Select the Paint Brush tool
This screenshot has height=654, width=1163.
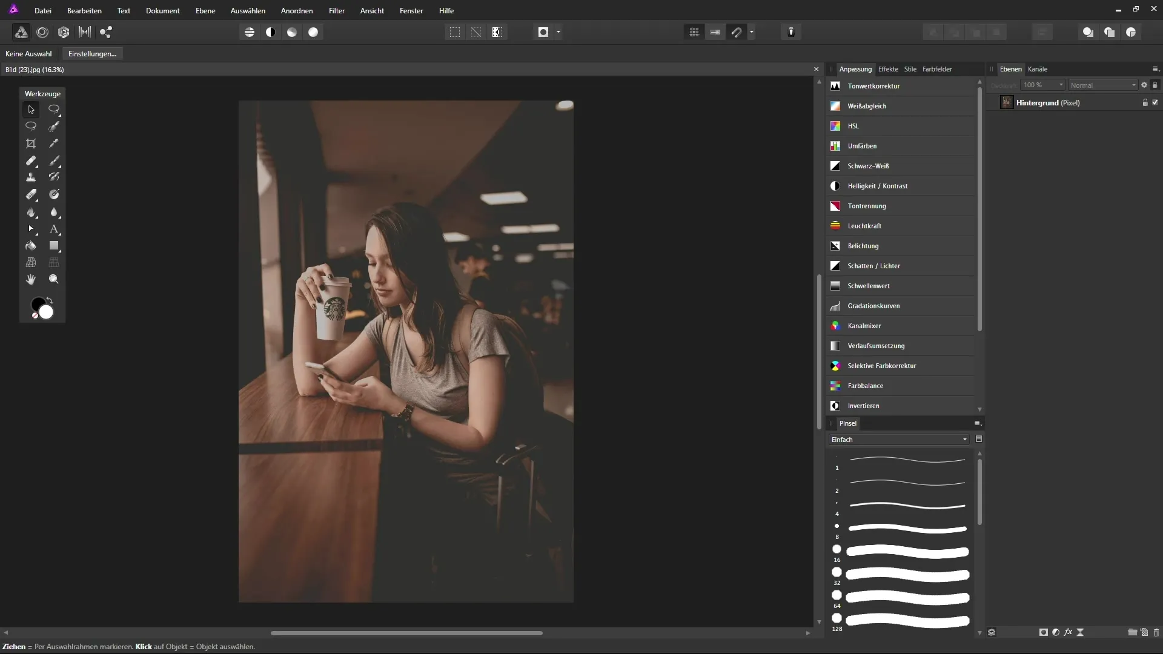54,160
